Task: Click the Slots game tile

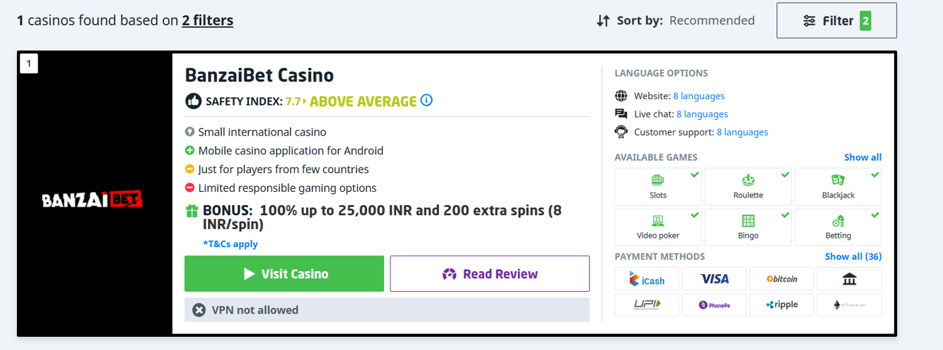Action: tap(658, 187)
